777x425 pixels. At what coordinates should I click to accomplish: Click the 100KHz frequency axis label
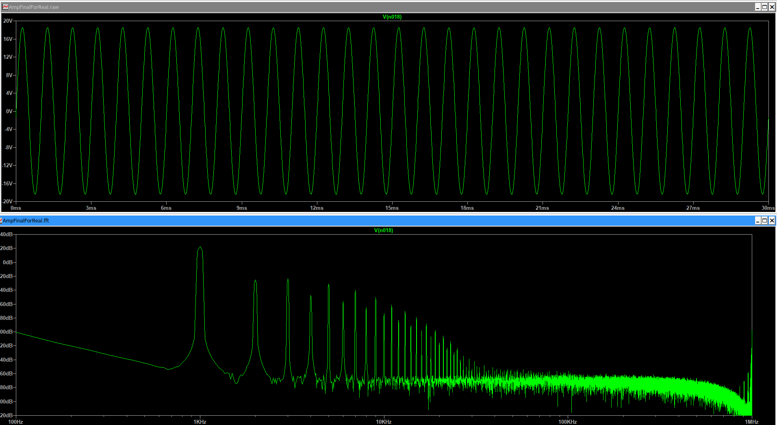coord(567,422)
